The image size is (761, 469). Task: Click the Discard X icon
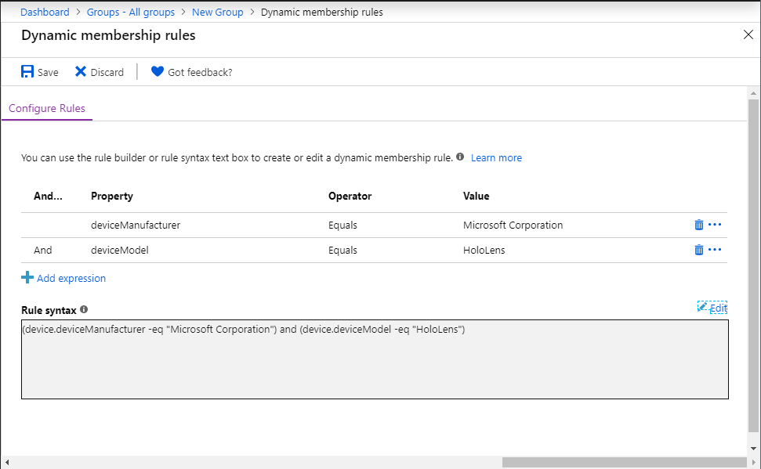81,72
